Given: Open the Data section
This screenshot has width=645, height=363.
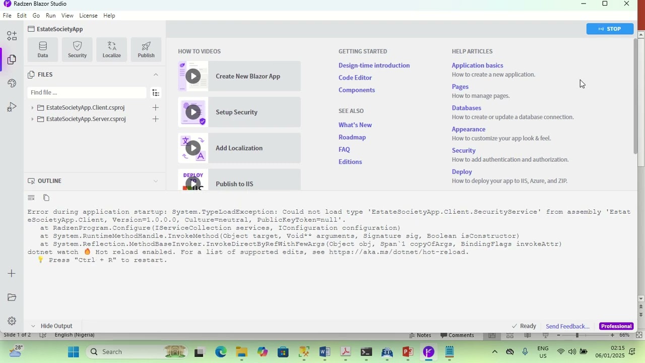Looking at the screenshot, I should 43,49.
